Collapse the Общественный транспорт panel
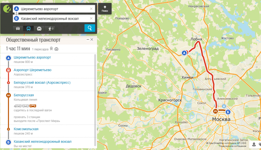The width and height of the screenshot is (261, 150). [88, 40]
